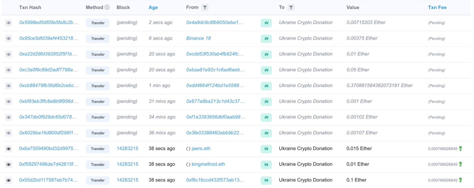Switch the Txn Fee column header display
Screen dimensions: 474x188
437,7
